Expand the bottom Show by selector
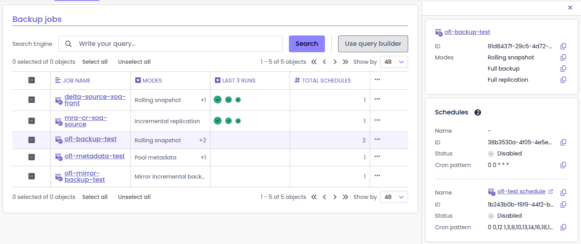The height and width of the screenshot is (244, 581). click(394, 197)
